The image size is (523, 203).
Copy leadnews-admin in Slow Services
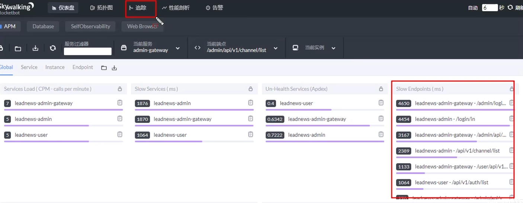click(251, 103)
